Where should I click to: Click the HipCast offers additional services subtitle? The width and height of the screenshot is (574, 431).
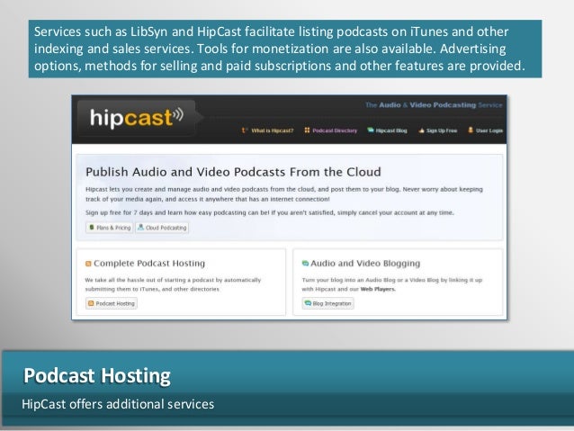[x=118, y=404]
